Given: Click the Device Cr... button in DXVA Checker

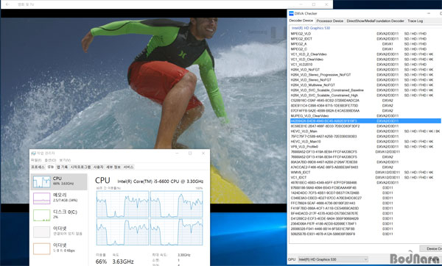Looking at the screenshot, I should [430, 248].
